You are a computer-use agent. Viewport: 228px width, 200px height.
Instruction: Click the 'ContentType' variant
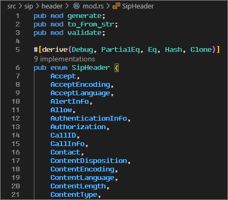[74, 195]
